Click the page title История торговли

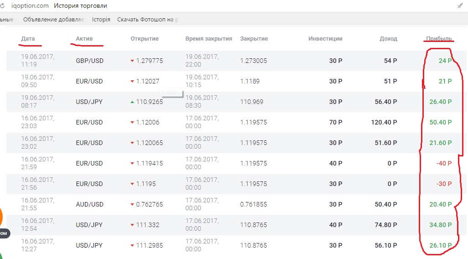[x=80, y=5]
